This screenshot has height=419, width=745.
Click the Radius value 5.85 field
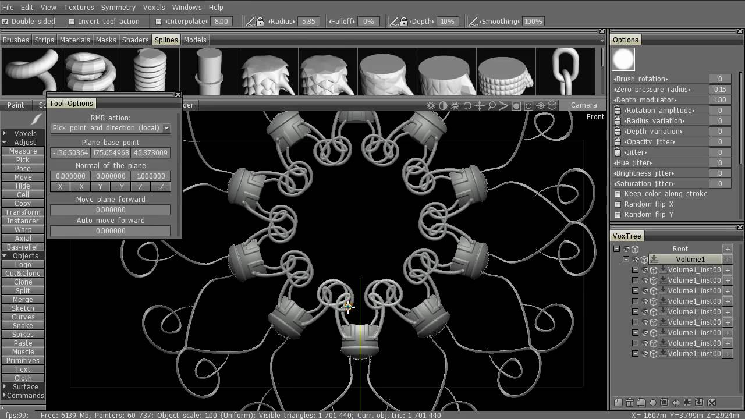(x=308, y=21)
